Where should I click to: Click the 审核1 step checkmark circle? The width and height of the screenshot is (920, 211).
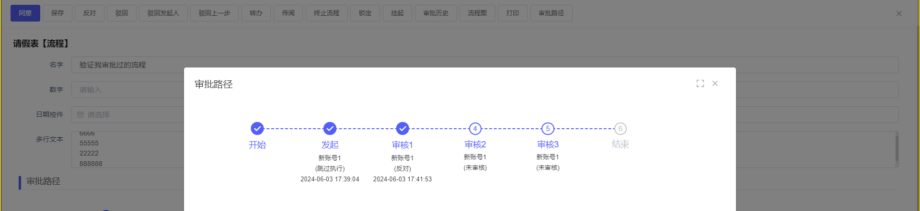(402, 129)
